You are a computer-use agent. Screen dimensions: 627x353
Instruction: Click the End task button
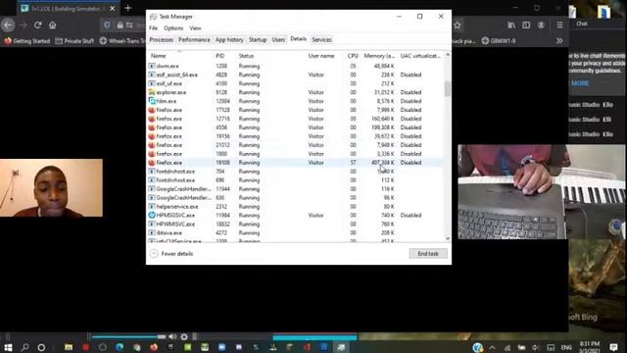(428, 254)
